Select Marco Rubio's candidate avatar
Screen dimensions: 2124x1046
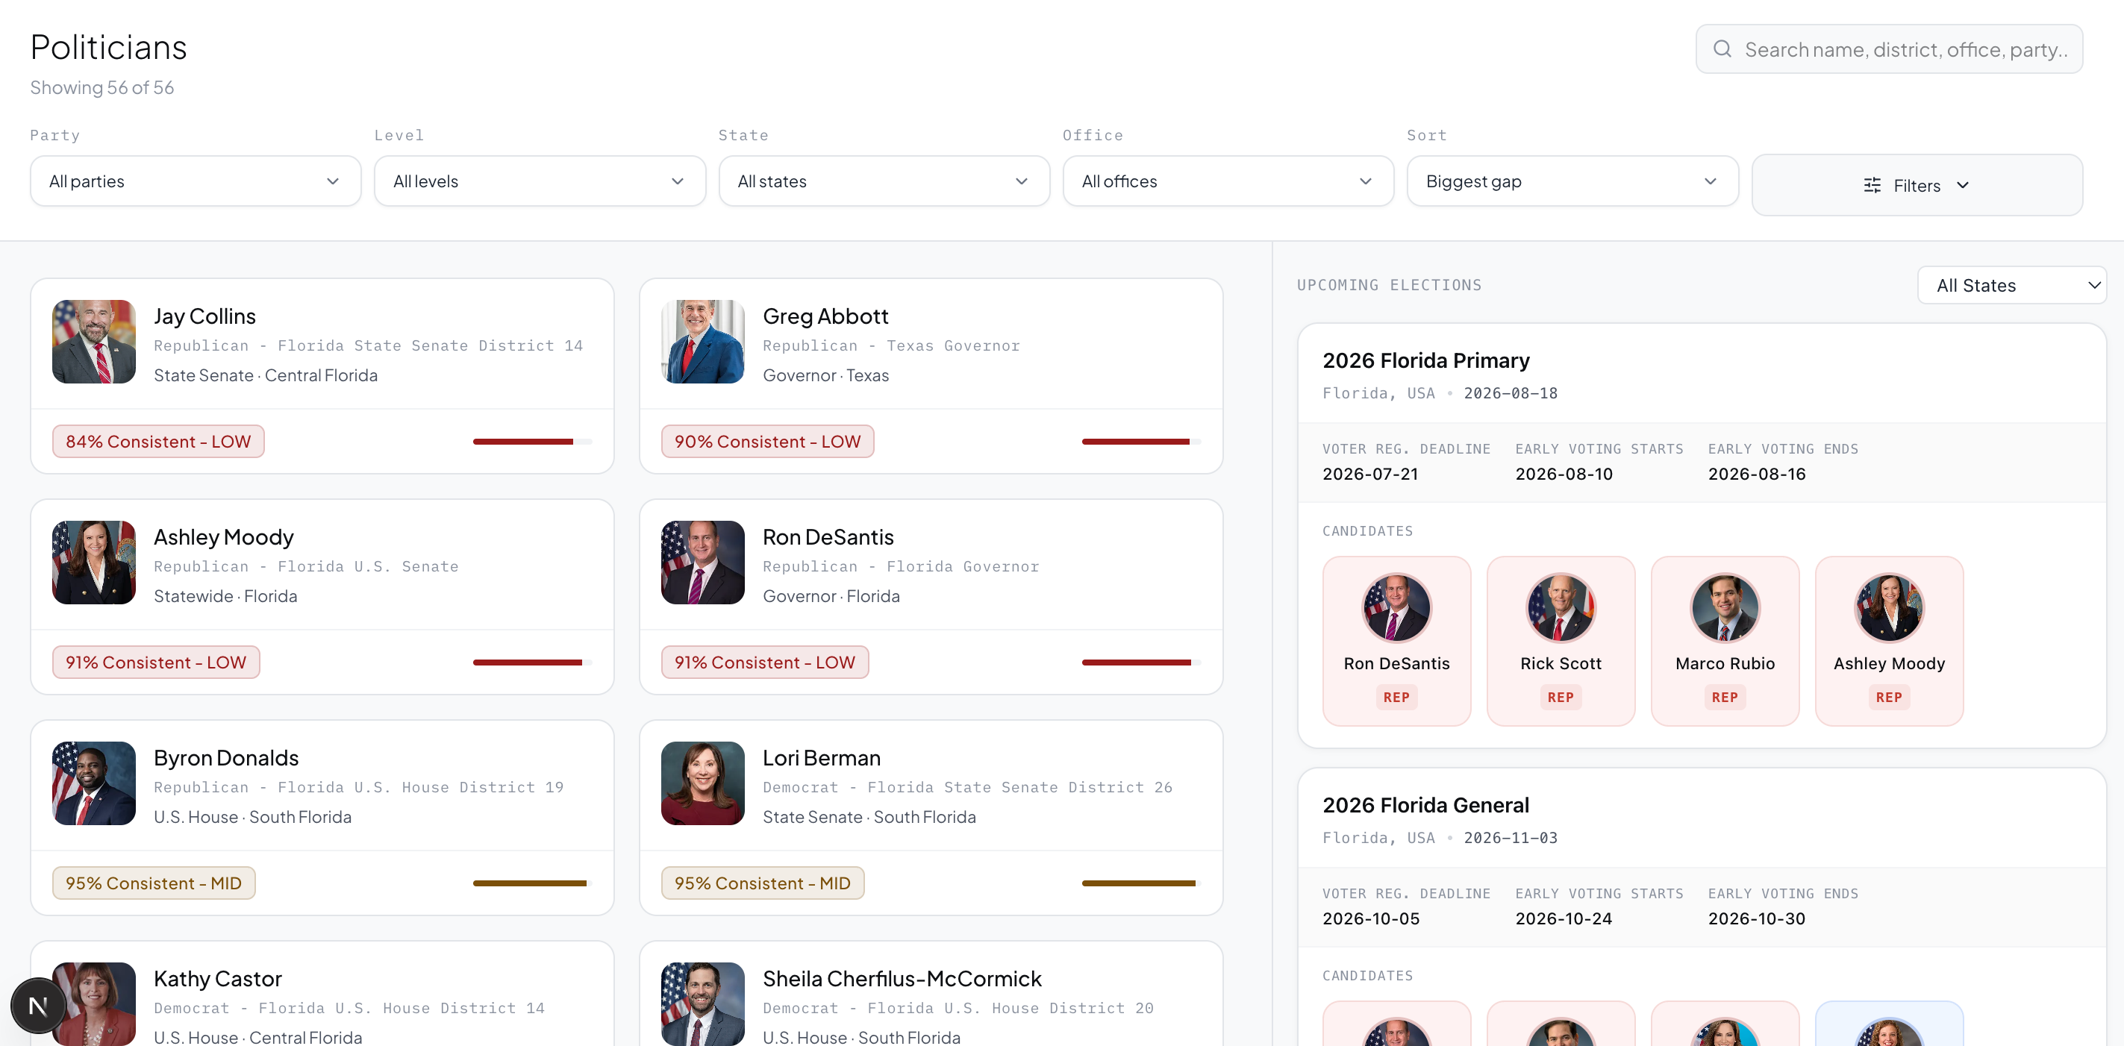pyautogui.click(x=1724, y=608)
